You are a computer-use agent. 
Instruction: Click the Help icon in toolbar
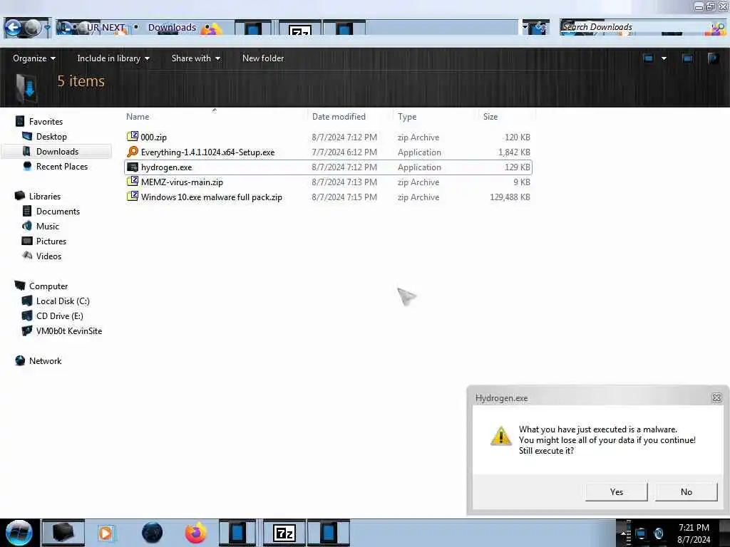pyautogui.click(x=713, y=58)
